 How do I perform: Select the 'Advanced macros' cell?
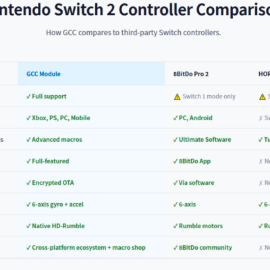click(91, 139)
